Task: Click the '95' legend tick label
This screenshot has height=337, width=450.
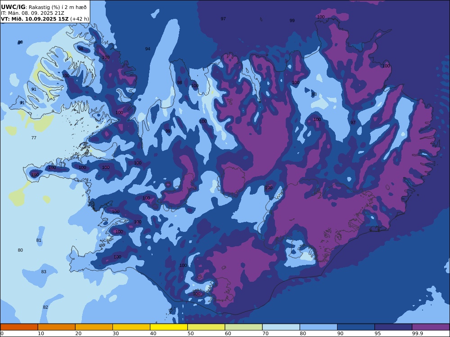Action: pyautogui.click(x=378, y=333)
